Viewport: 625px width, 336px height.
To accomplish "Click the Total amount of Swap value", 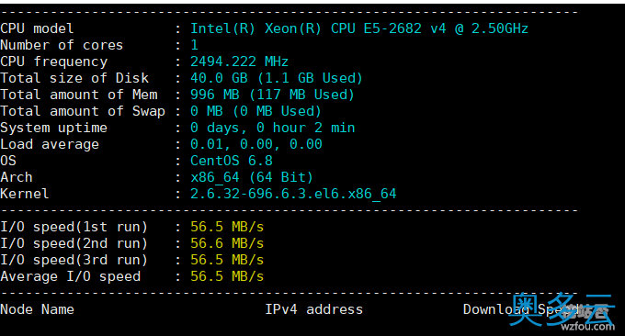I will [x=256, y=111].
